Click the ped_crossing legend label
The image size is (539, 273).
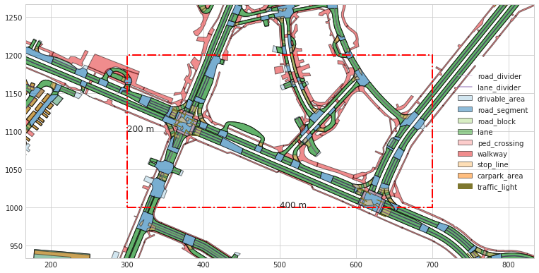click(500, 143)
